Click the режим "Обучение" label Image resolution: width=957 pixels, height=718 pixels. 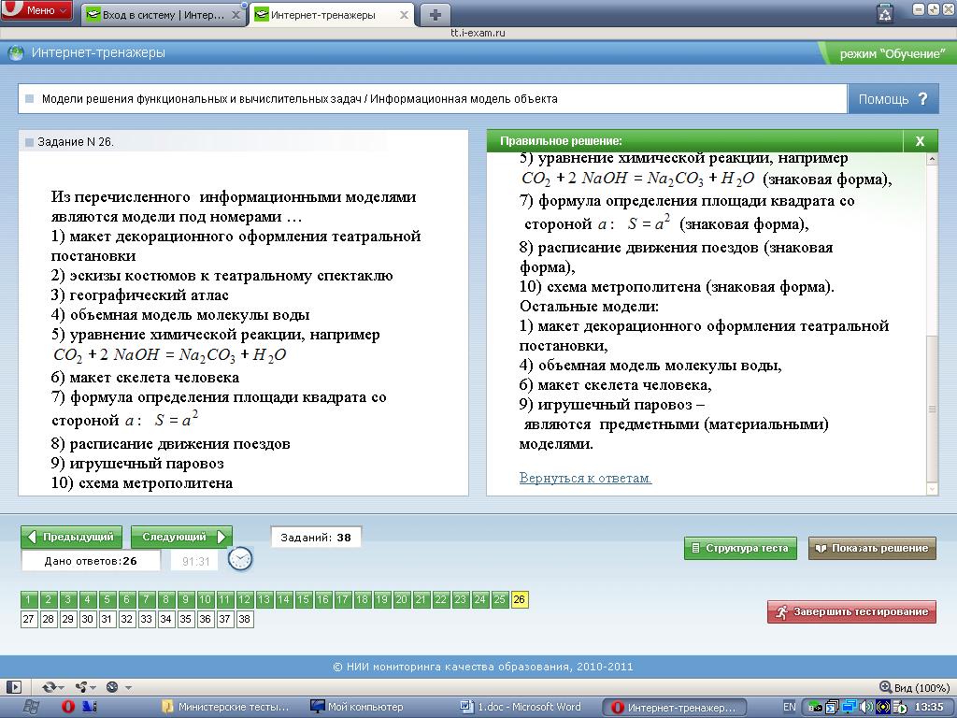pos(893,53)
